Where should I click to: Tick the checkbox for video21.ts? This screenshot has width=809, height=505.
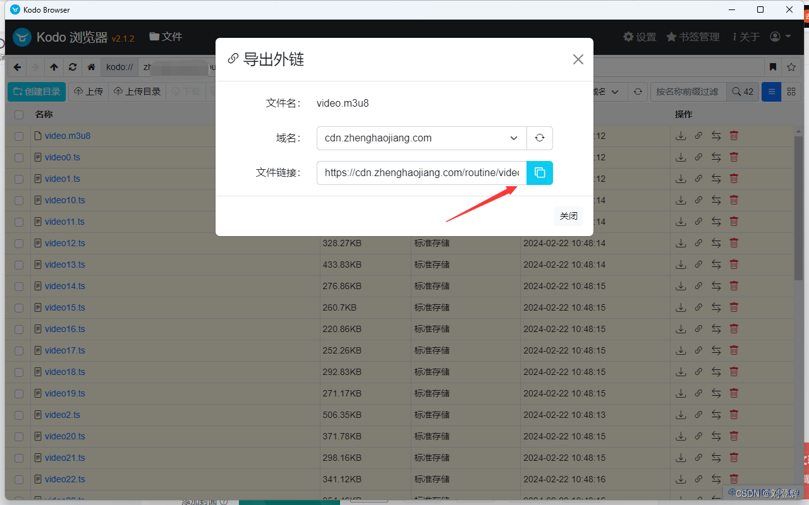pyautogui.click(x=19, y=458)
